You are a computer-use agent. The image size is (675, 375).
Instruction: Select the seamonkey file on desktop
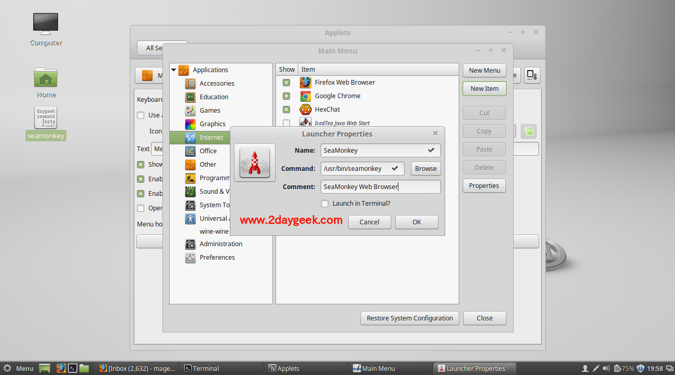click(46, 124)
